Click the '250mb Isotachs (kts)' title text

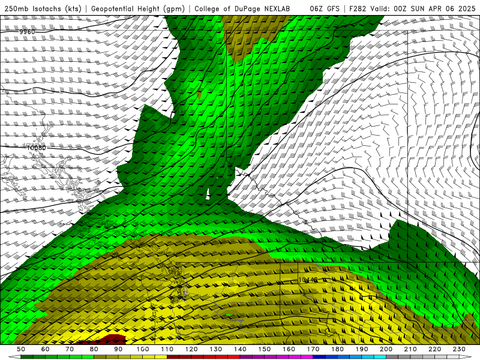click(43, 8)
